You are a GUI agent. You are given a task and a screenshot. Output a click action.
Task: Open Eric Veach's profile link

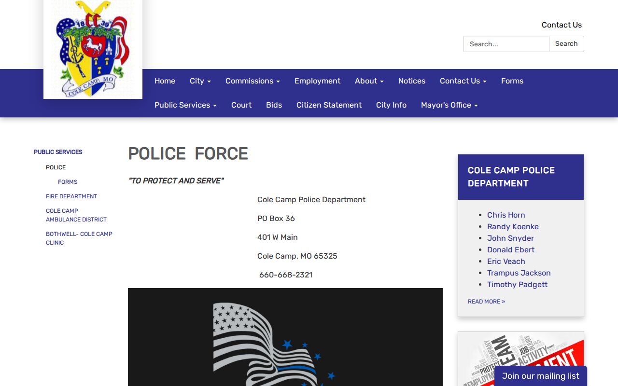tap(506, 262)
